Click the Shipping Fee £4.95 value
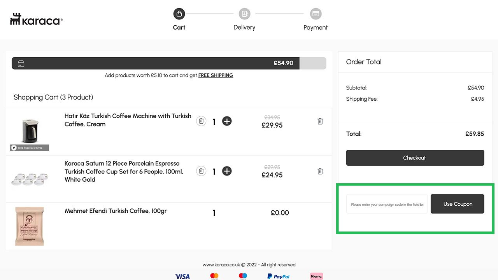 pyautogui.click(x=477, y=99)
